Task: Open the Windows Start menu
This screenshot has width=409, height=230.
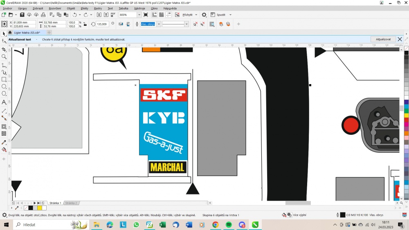Action: coord(6,225)
